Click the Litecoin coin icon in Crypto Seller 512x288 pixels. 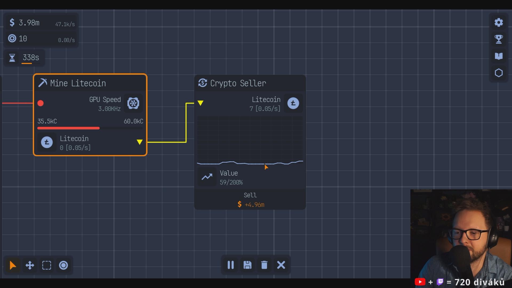[293, 103]
